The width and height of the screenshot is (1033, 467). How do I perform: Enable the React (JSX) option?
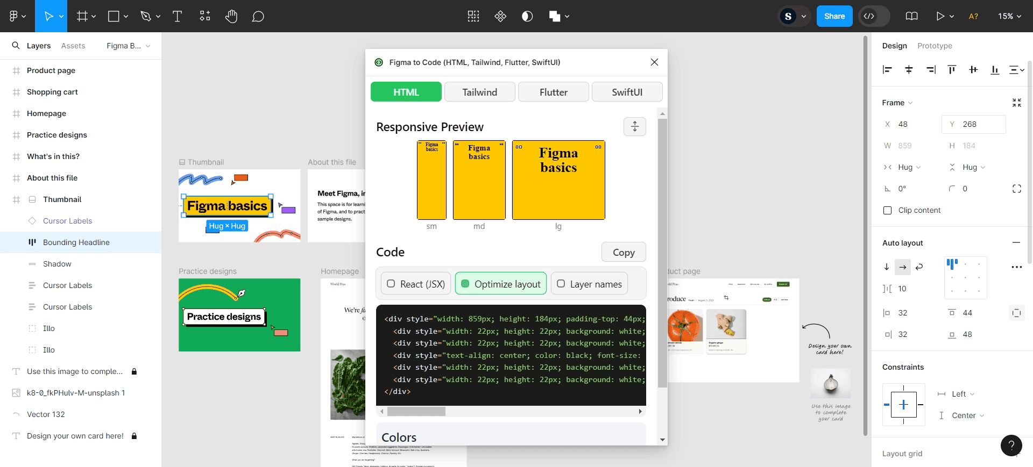click(x=416, y=284)
